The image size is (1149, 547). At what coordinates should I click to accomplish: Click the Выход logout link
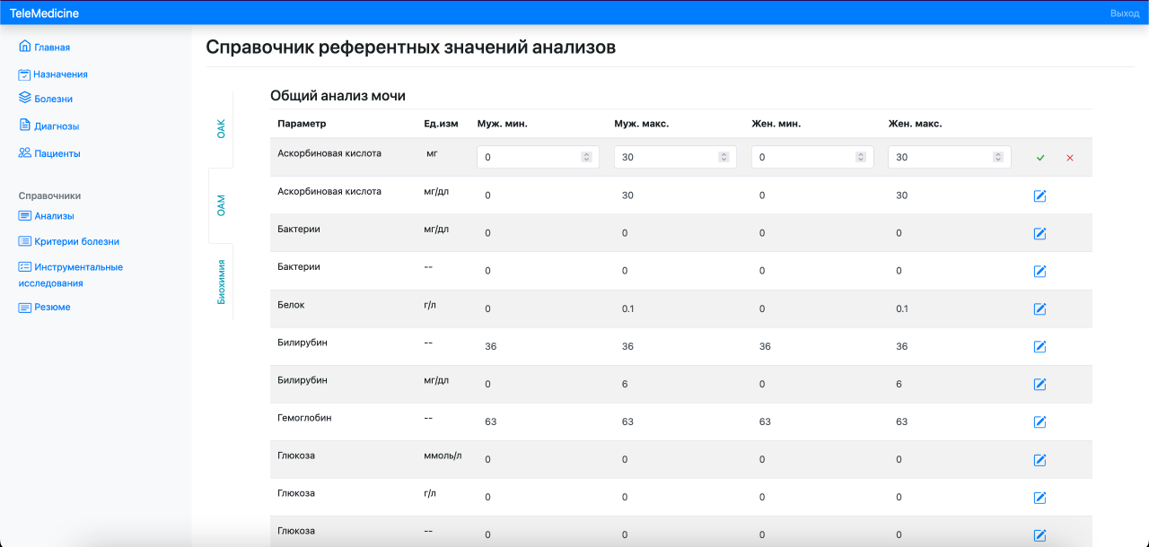tap(1124, 13)
